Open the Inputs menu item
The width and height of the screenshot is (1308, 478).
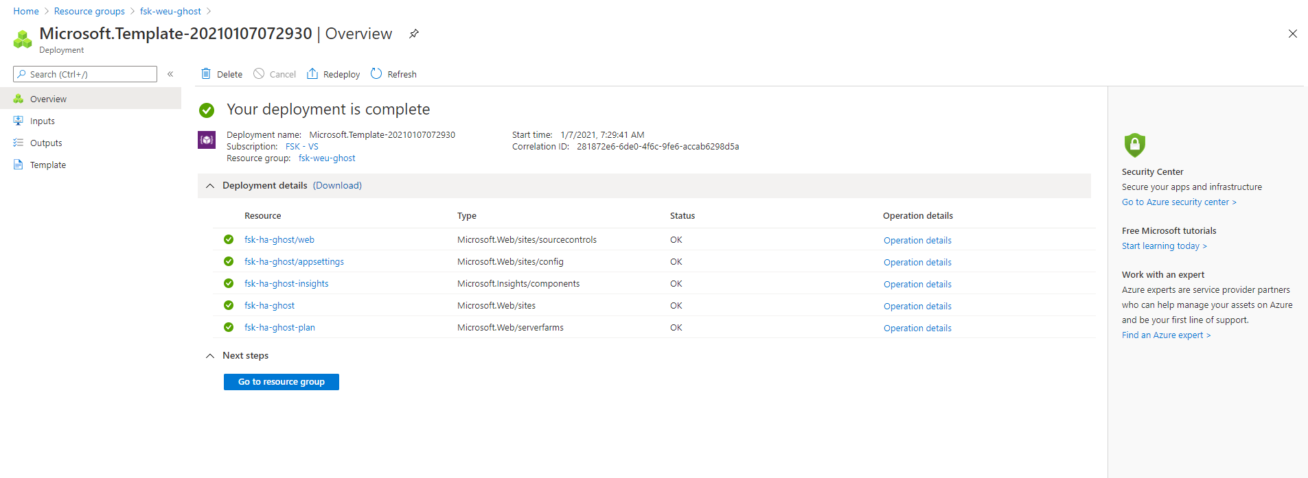point(91,121)
